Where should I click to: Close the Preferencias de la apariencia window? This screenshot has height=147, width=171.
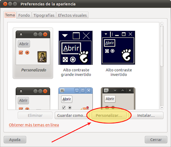pos(5,4)
